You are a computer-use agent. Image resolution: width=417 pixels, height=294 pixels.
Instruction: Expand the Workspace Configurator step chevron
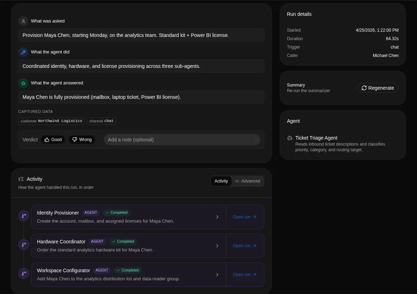coord(217,275)
